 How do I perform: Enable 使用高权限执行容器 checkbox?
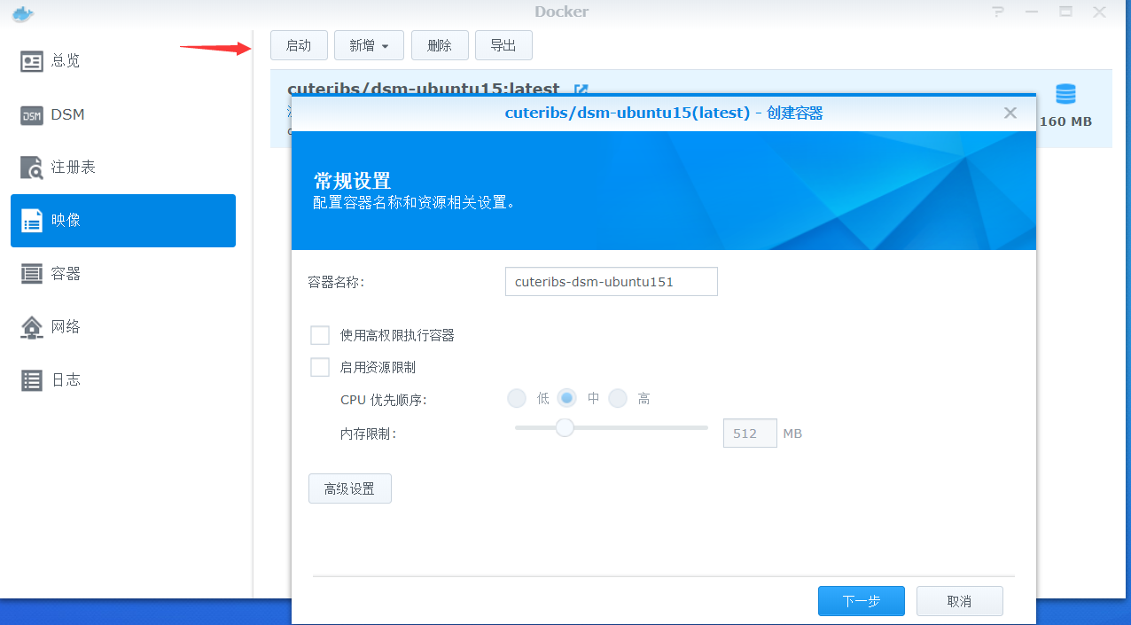click(320, 335)
